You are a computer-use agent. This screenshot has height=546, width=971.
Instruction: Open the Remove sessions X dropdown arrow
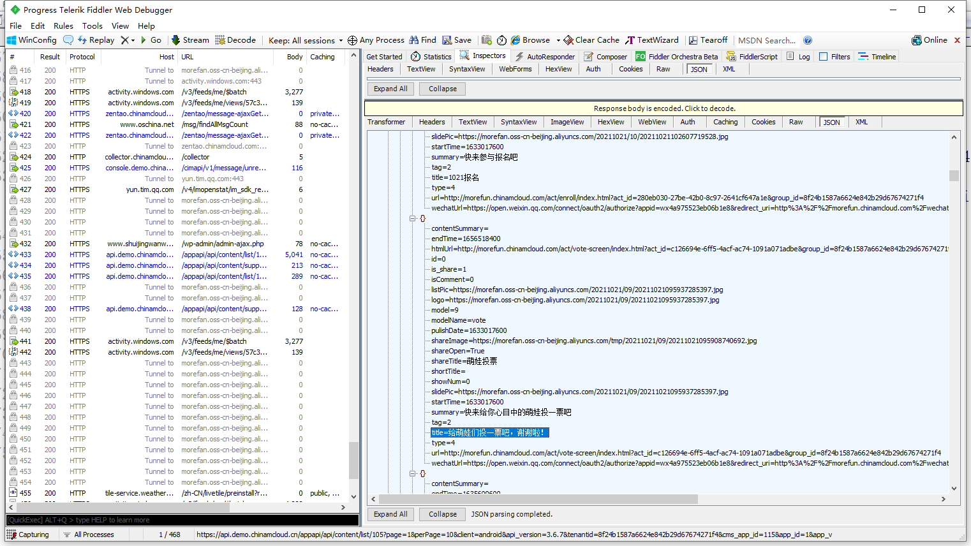(133, 40)
